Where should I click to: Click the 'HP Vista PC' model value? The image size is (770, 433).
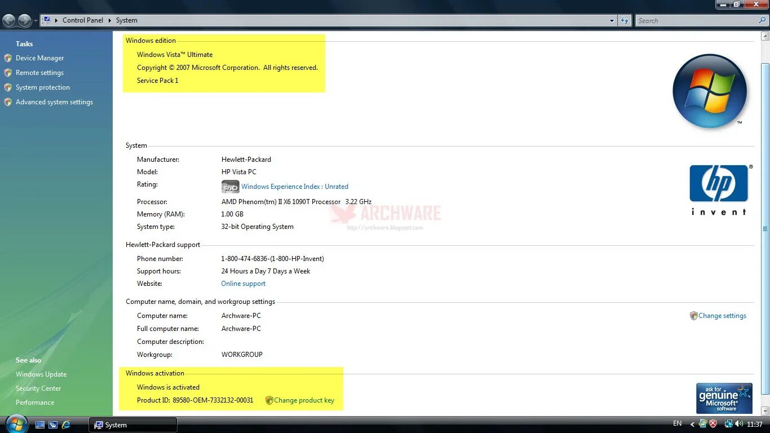pos(238,172)
